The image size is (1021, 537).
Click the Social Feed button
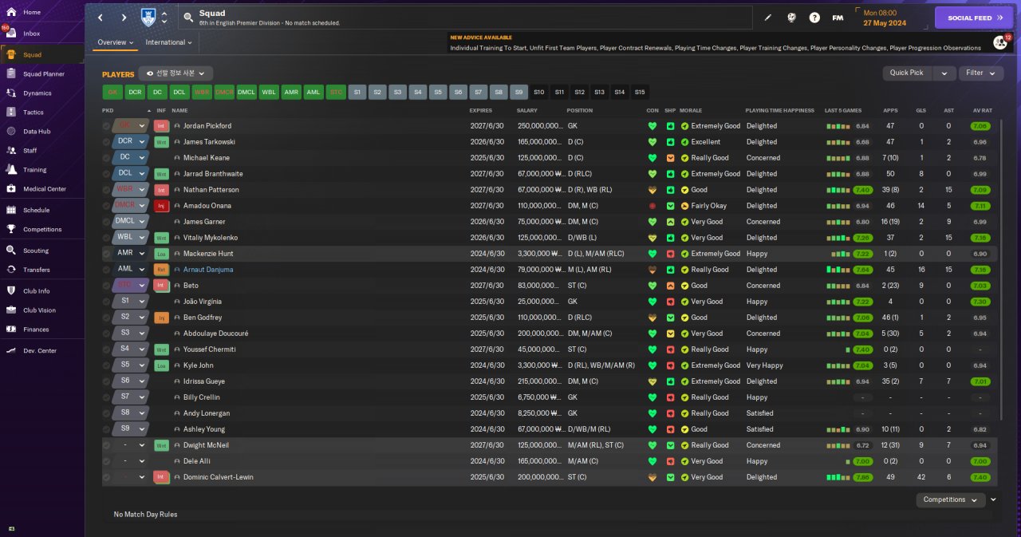973,18
